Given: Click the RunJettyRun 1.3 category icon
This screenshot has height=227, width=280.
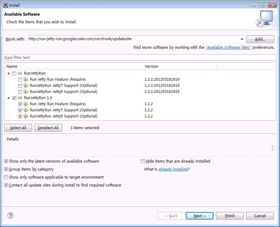Looking at the screenshot, I should pyautogui.click(x=19, y=98).
